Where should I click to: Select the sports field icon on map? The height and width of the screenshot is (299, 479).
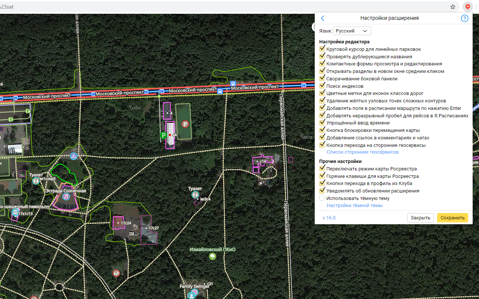tap(185, 124)
